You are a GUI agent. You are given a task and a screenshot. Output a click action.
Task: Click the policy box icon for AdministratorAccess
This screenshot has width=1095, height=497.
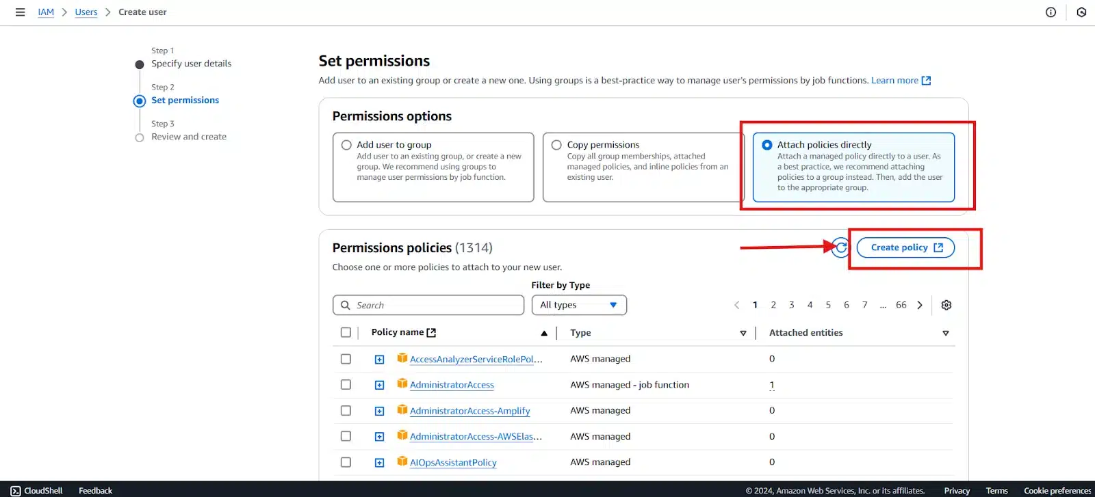tap(402, 384)
